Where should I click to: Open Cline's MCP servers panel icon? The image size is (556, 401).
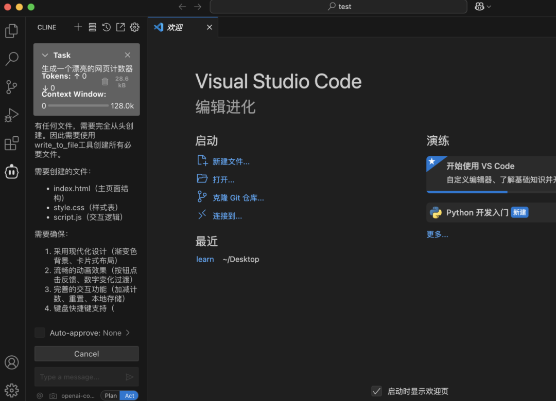tap(92, 27)
